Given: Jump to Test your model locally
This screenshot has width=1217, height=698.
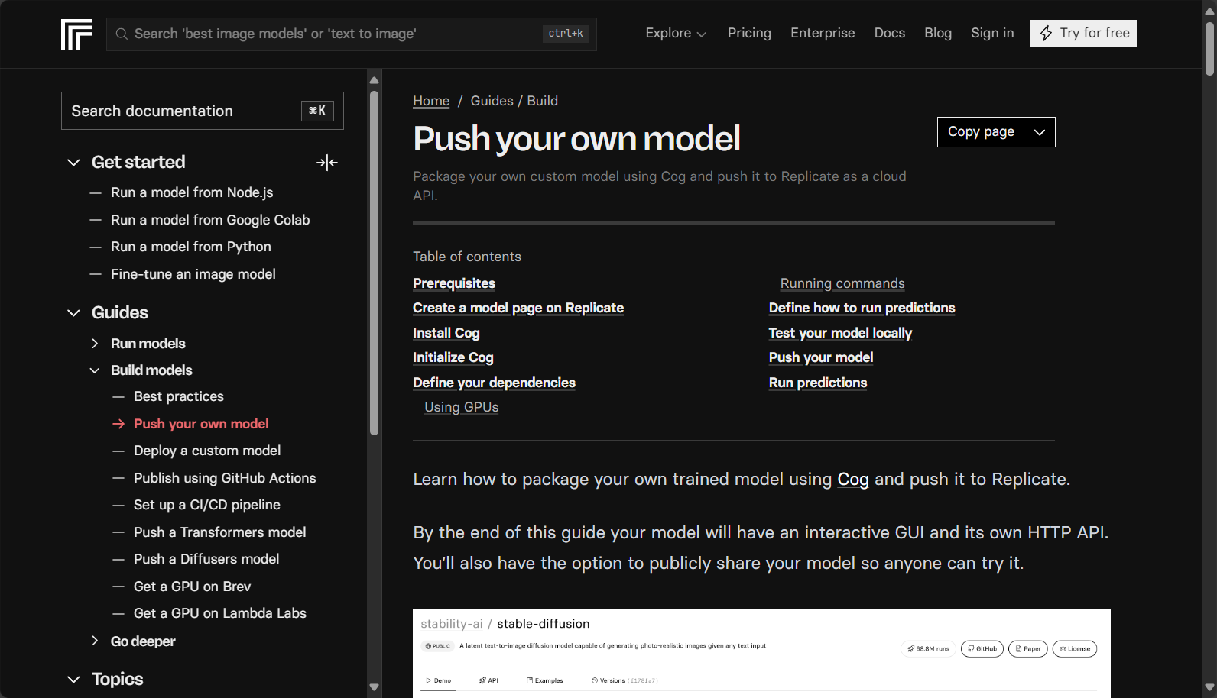Looking at the screenshot, I should 840,333.
